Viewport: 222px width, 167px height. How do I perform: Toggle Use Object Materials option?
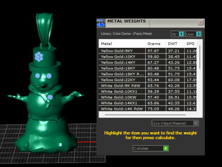point(175,123)
